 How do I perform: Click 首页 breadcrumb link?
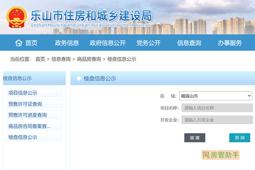[40, 59]
